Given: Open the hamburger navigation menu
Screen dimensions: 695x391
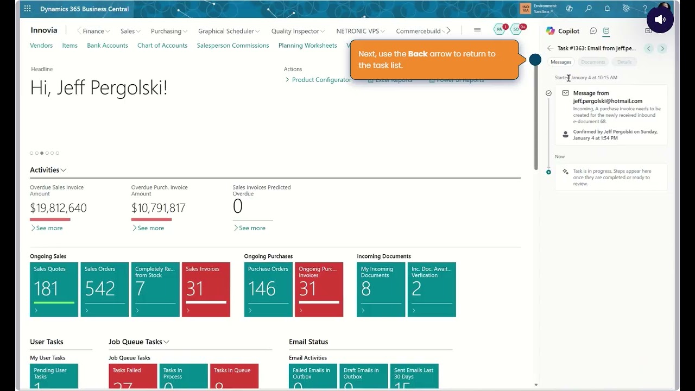Looking at the screenshot, I should (x=477, y=30).
